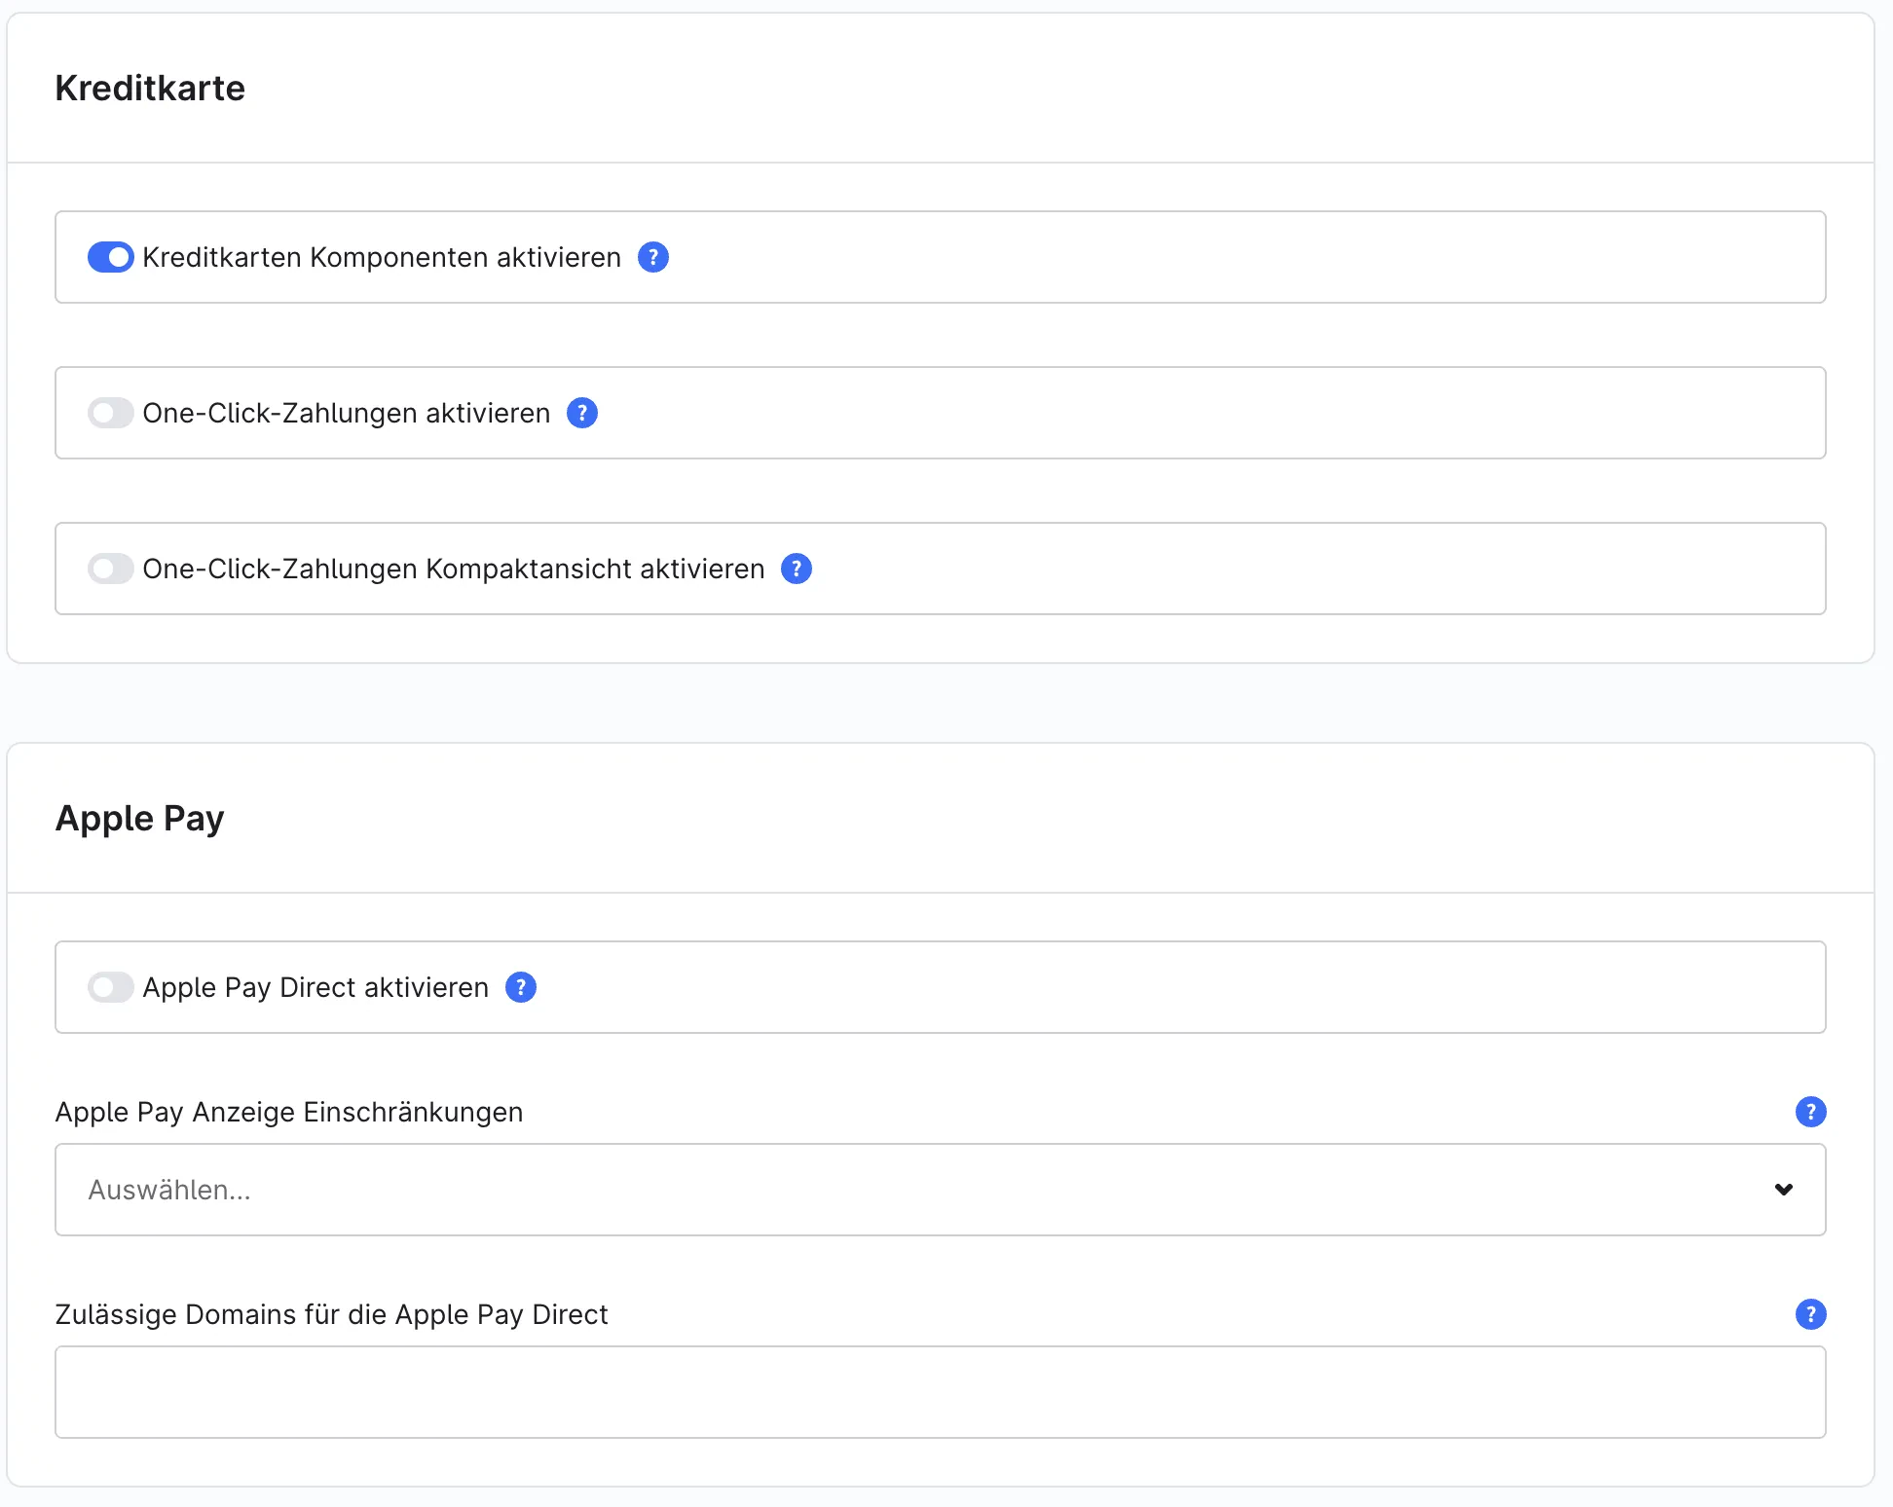
Task: Turn on One-Click-Zahlungen Kompaktansicht toggle
Action: click(x=110, y=569)
